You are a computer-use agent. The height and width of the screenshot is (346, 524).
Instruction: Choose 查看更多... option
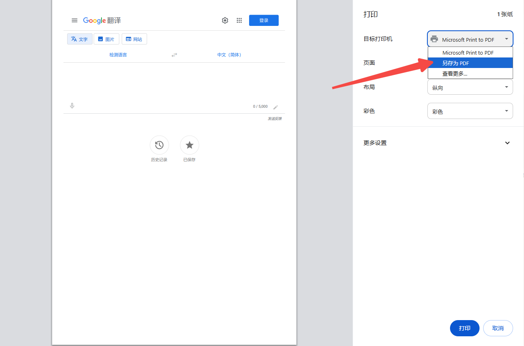click(470, 74)
